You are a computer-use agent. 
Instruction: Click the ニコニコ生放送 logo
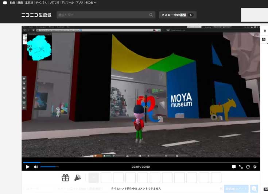tap(36, 15)
